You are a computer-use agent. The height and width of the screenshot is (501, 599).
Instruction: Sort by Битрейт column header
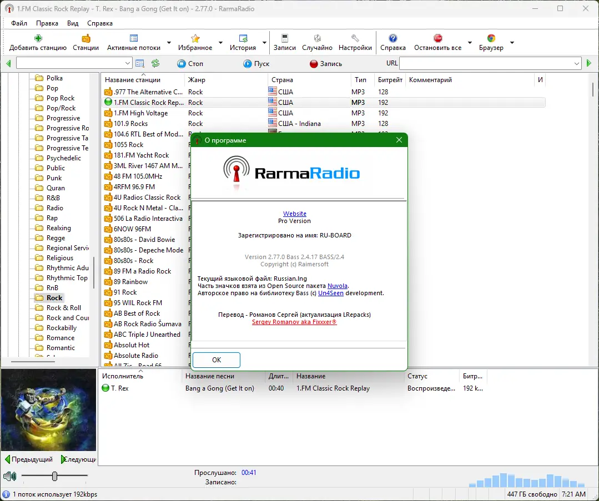pyautogui.click(x=390, y=80)
